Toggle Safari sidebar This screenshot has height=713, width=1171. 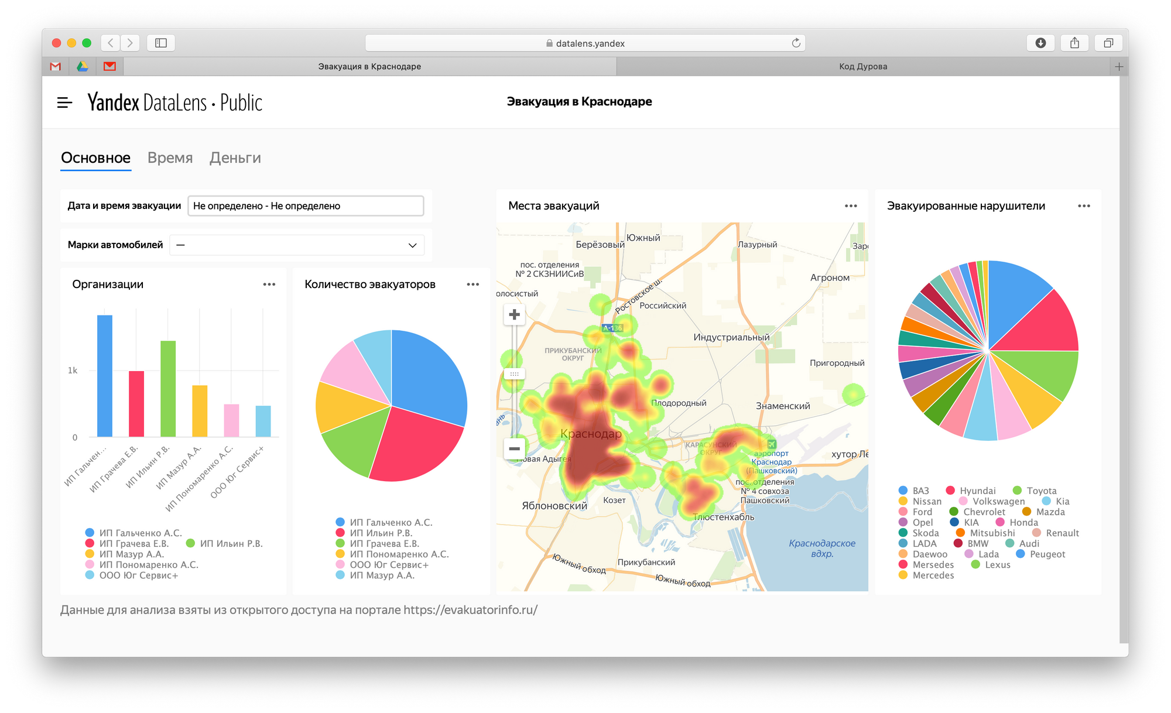(x=161, y=43)
